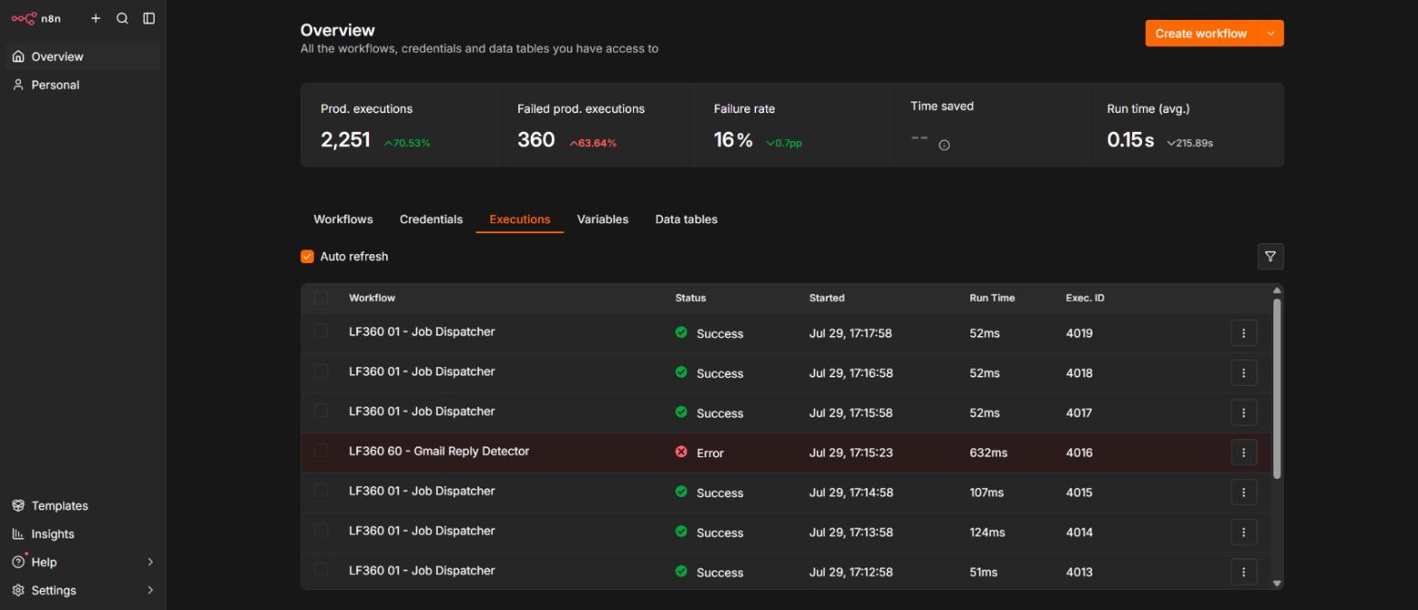
Task: Click the Open Time saved summary card
Action: click(988, 125)
